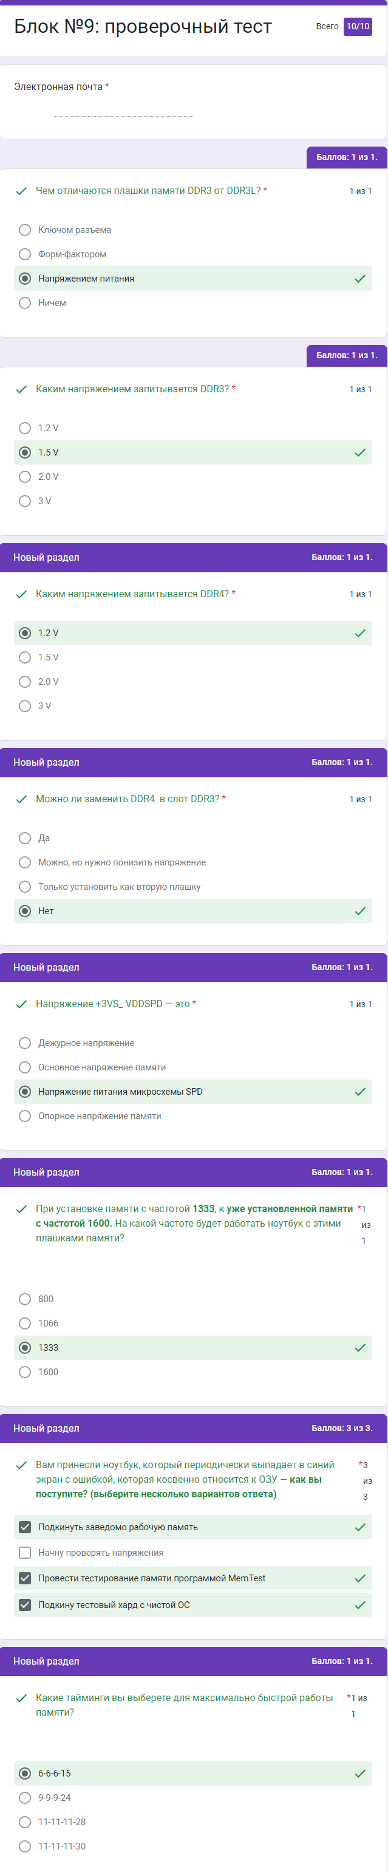Image resolution: width=388 pixels, height=1872 pixels.
Task: Toggle the MemTest memory testing checkbox
Action: (x=25, y=1578)
